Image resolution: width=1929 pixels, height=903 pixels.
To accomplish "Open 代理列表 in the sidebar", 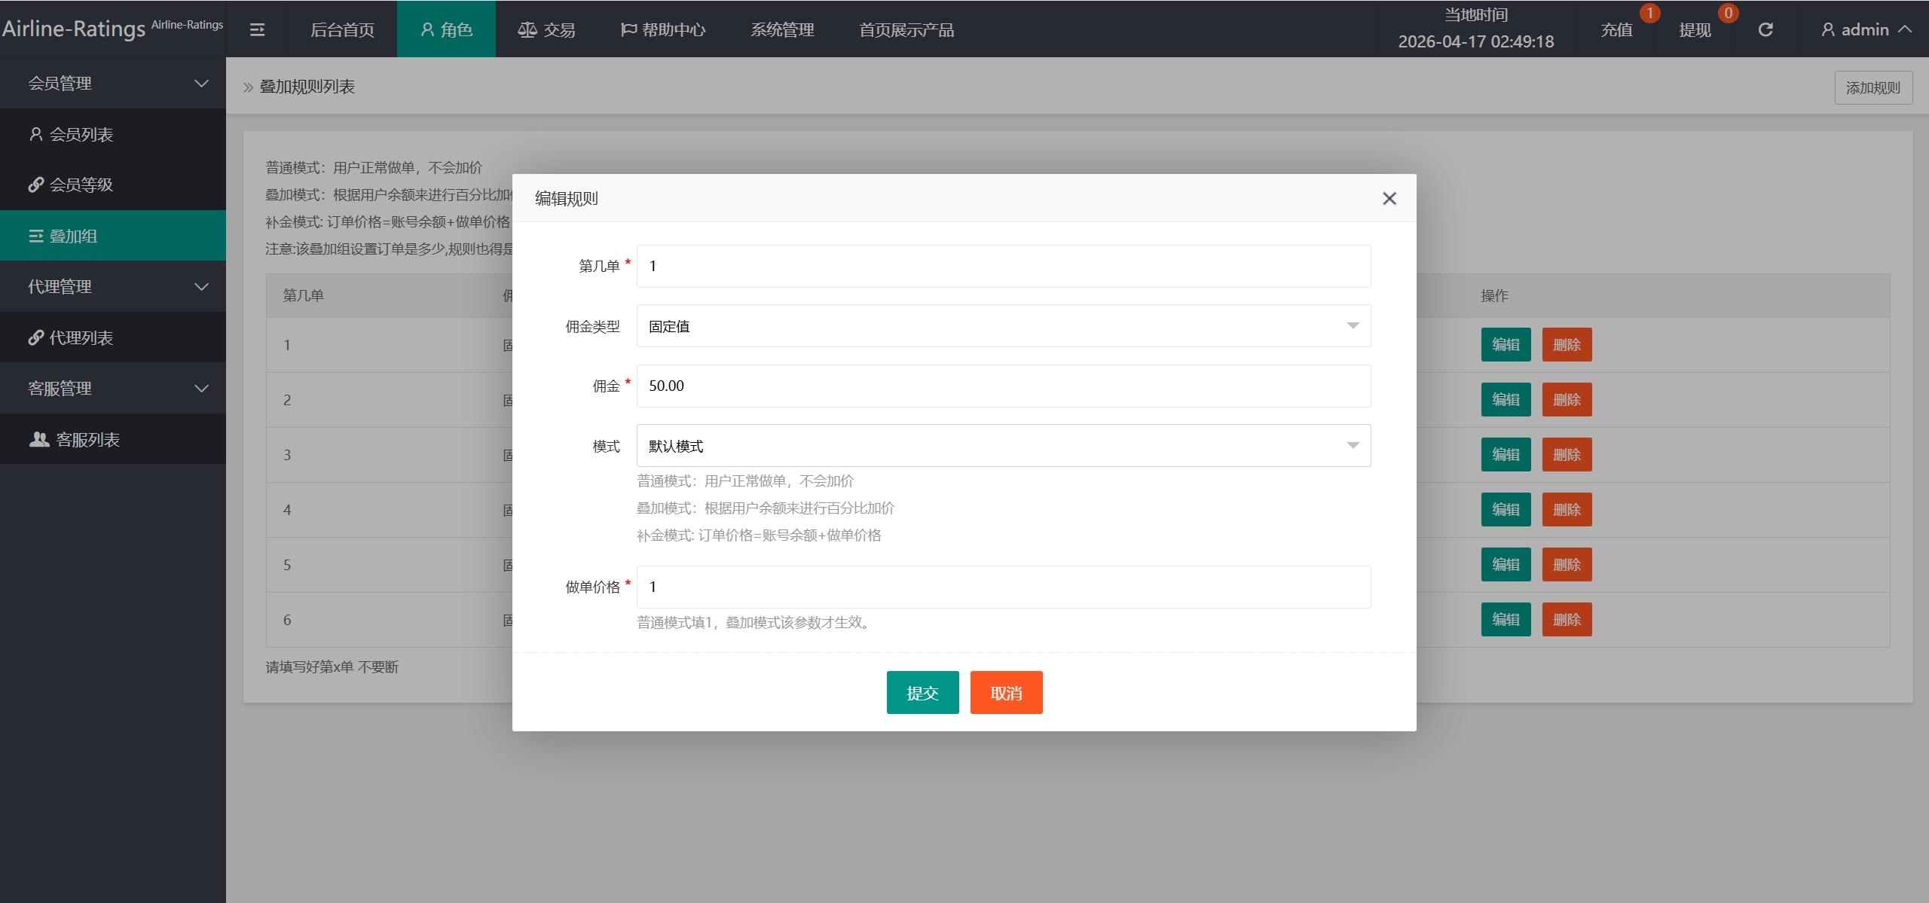I will (x=81, y=337).
